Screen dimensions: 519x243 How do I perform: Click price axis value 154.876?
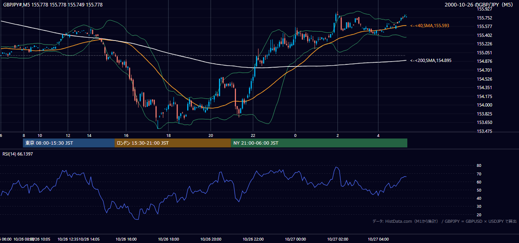484,61
